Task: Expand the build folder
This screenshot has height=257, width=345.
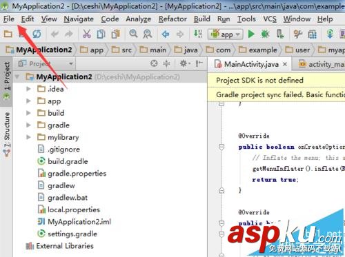Action: point(28,113)
